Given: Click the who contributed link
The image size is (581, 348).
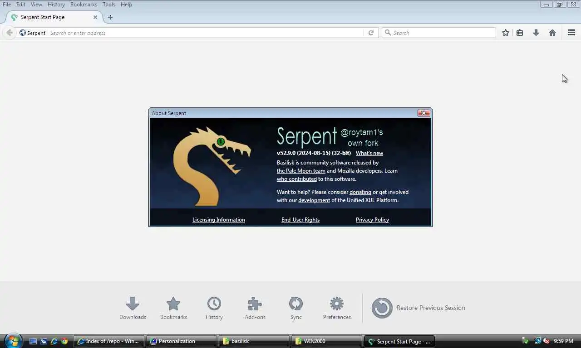Looking at the screenshot, I should [x=297, y=179].
